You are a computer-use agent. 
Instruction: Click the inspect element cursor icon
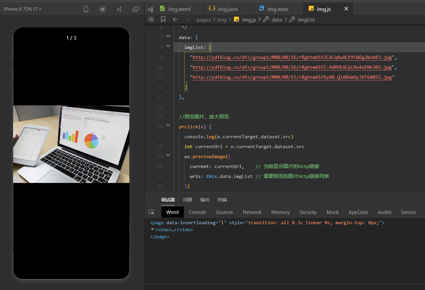coord(152,212)
